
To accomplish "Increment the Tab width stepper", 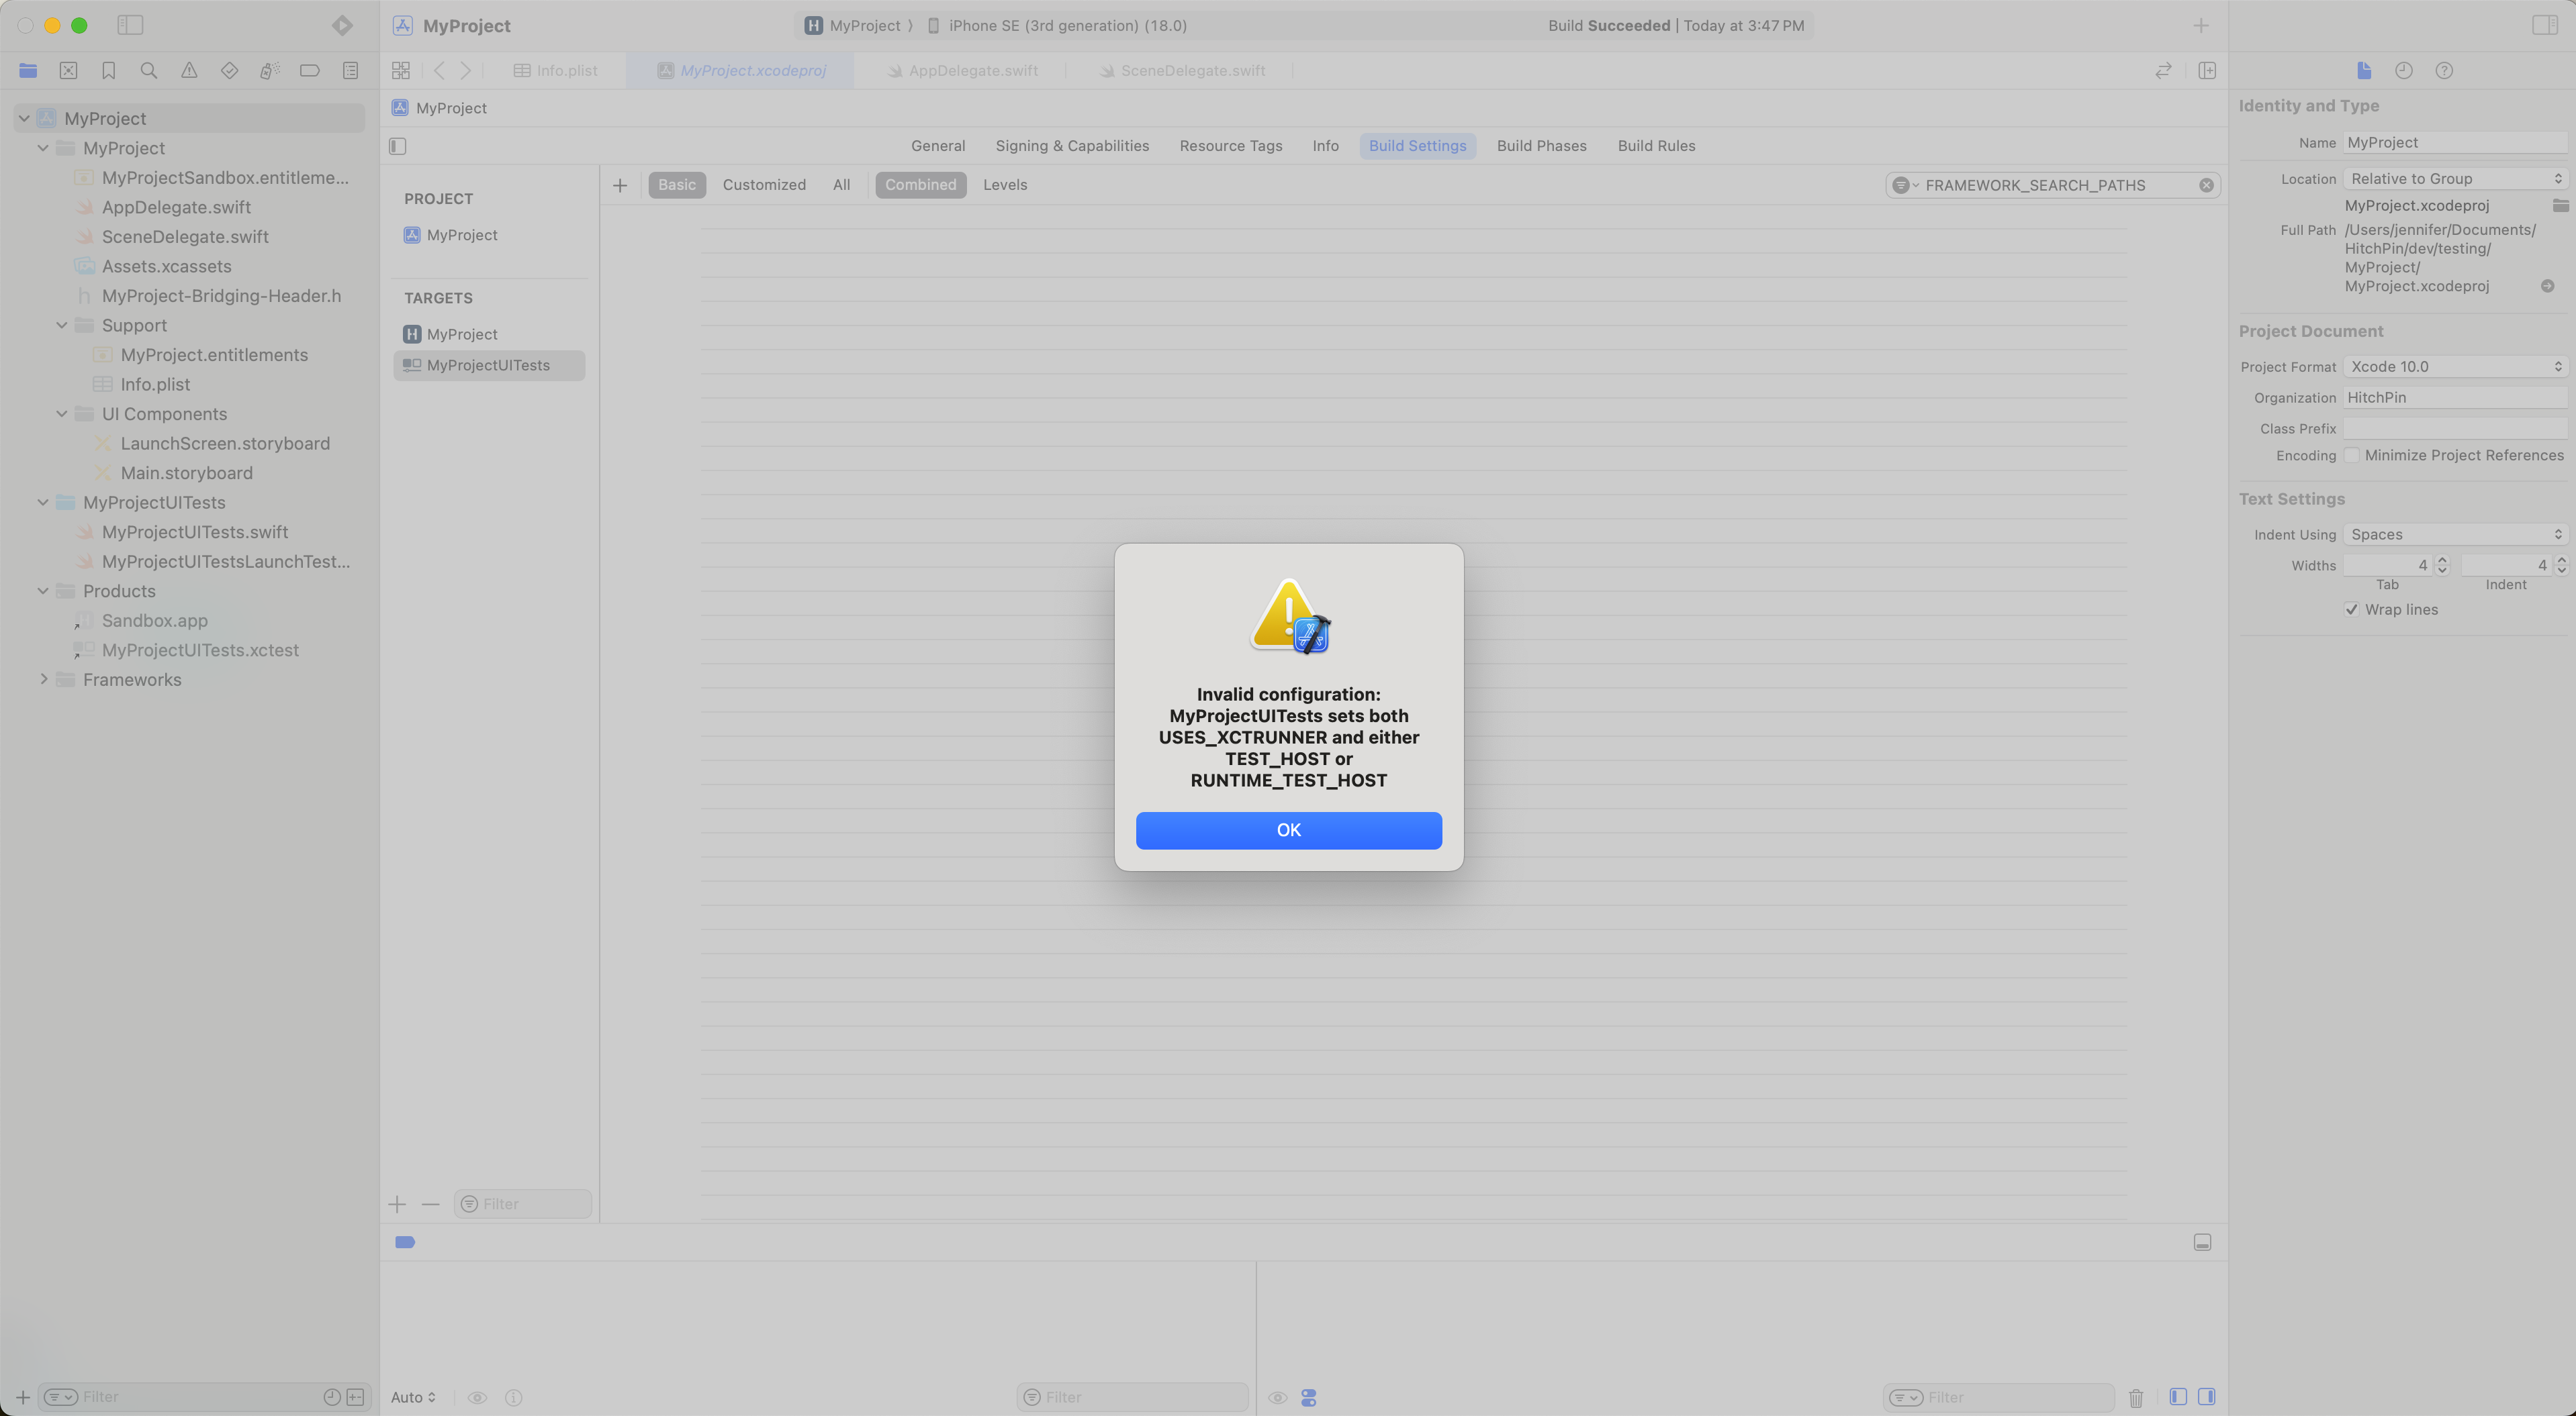I will tap(2442, 560).
